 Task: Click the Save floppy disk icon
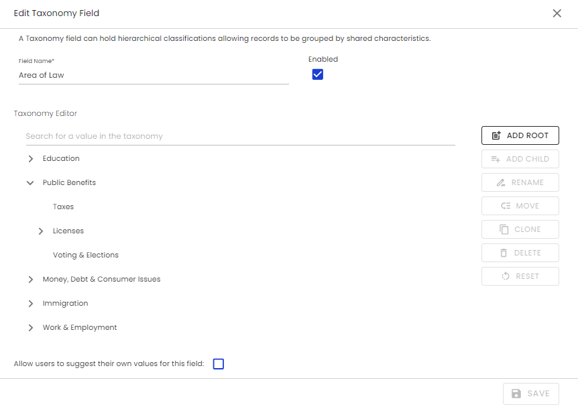coord(516,394)
